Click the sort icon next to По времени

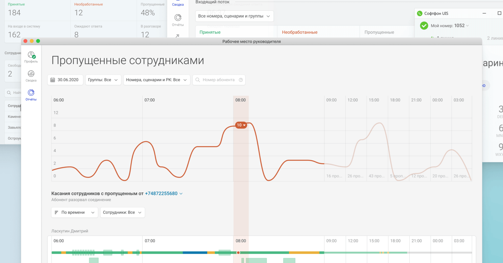point(56,213)
